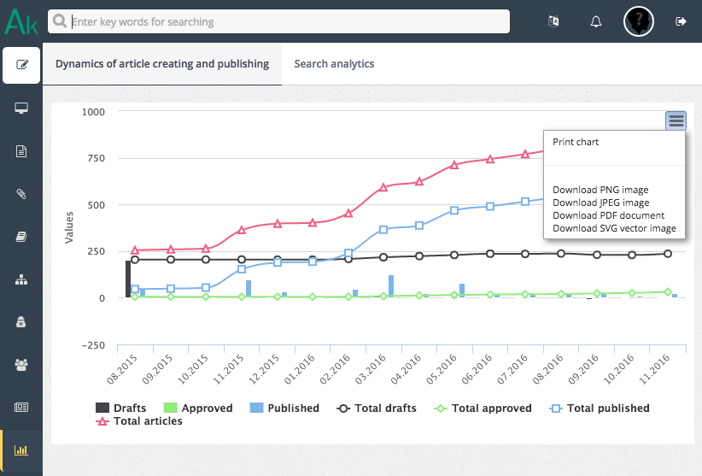Open the monitor icon in sidebar
Image resolution: width=702 pixels, height=476 pixels.
pyautogui.click(x=21, y=109)
